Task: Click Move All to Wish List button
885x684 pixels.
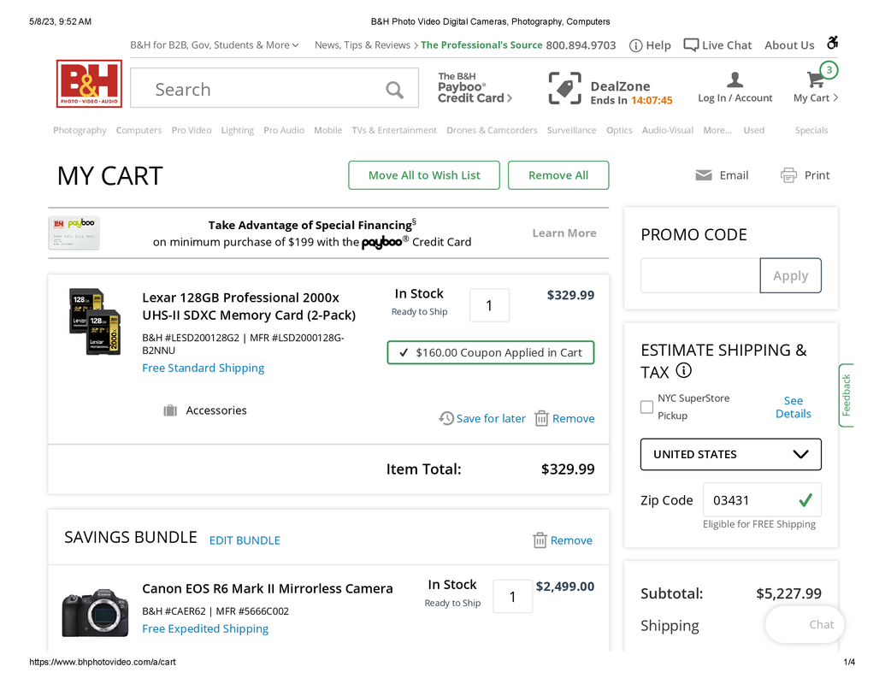Action: coord(424,175)
